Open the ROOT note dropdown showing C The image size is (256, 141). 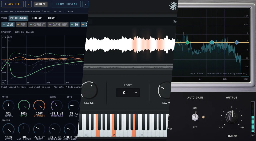128,93
